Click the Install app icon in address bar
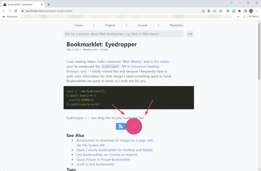This screenshot has width=261, height=171. point(203,11)
